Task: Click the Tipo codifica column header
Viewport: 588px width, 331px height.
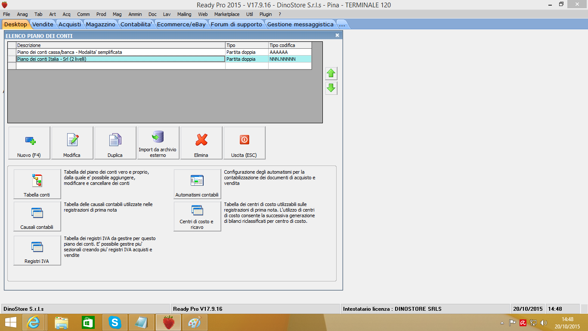Action: click(x=290, y=45)
